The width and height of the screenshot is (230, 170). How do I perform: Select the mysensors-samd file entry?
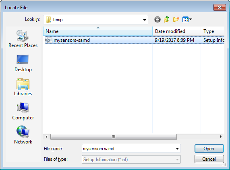135,40
